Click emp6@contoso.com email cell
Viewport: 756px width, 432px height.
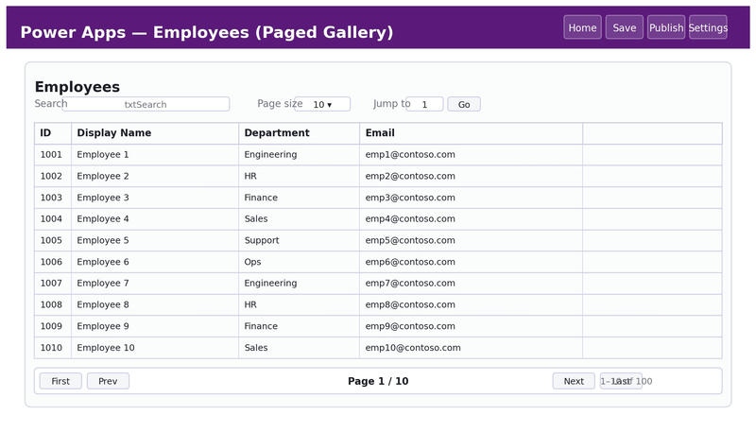pyautogui.click(x=471, y=262)
